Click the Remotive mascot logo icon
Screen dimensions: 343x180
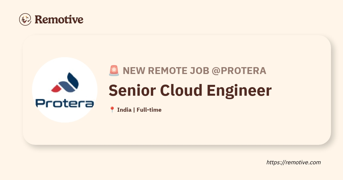point(25,19)
